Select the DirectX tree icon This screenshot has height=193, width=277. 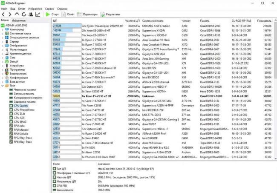point(7,62)
